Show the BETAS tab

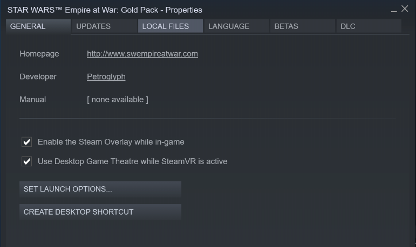[286, 26]
